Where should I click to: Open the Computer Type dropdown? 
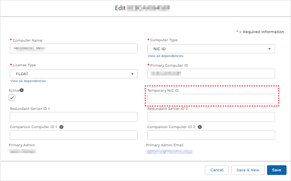pyautogui.click(x=211, y=49)
